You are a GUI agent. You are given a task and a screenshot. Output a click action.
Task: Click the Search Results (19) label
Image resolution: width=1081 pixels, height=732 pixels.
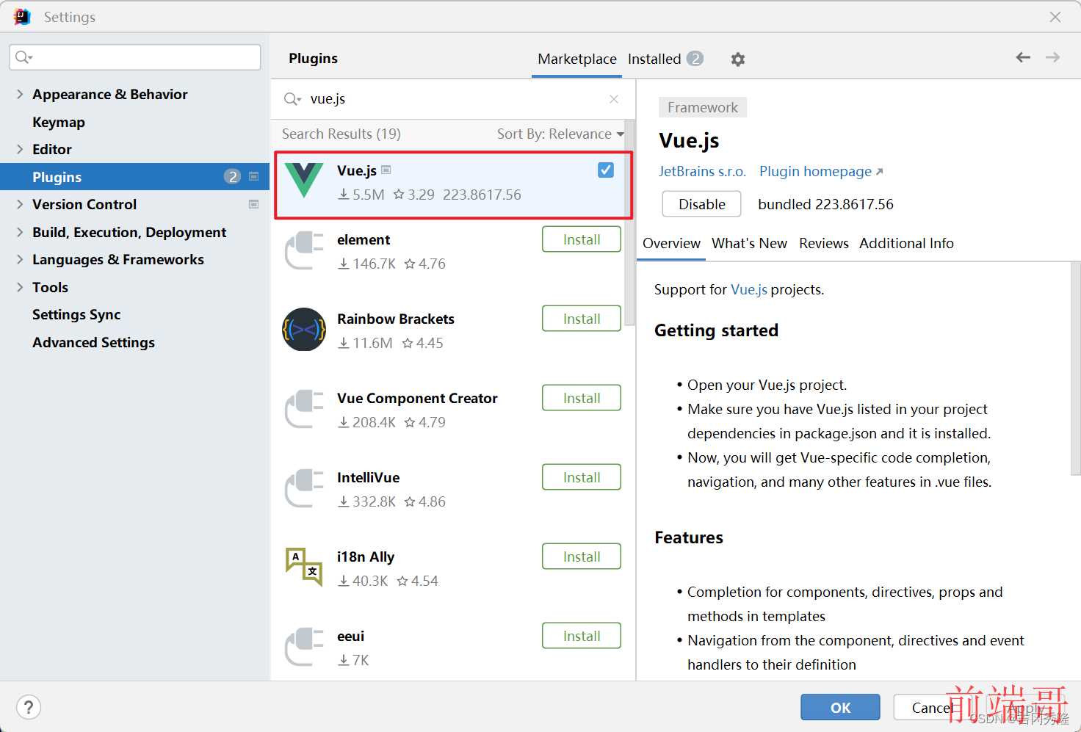[341, 134]
